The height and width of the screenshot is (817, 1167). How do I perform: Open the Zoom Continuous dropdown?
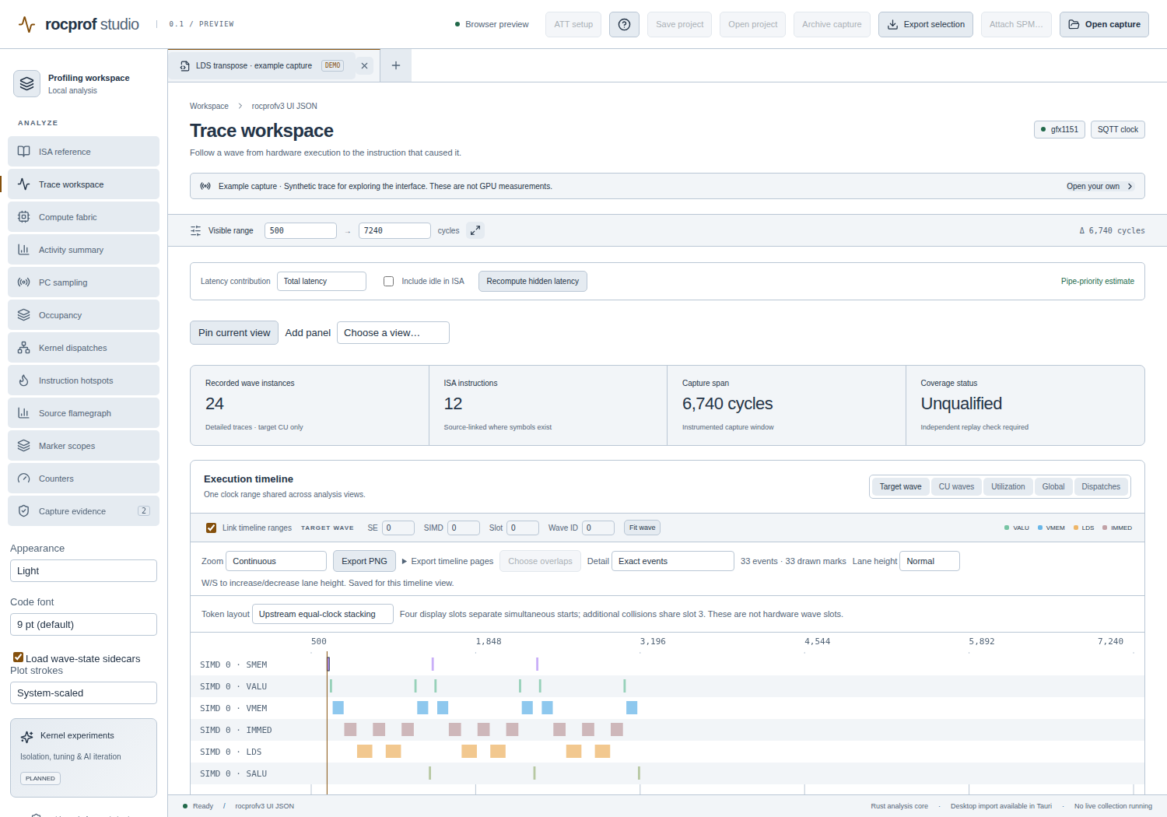coord(276,561)
